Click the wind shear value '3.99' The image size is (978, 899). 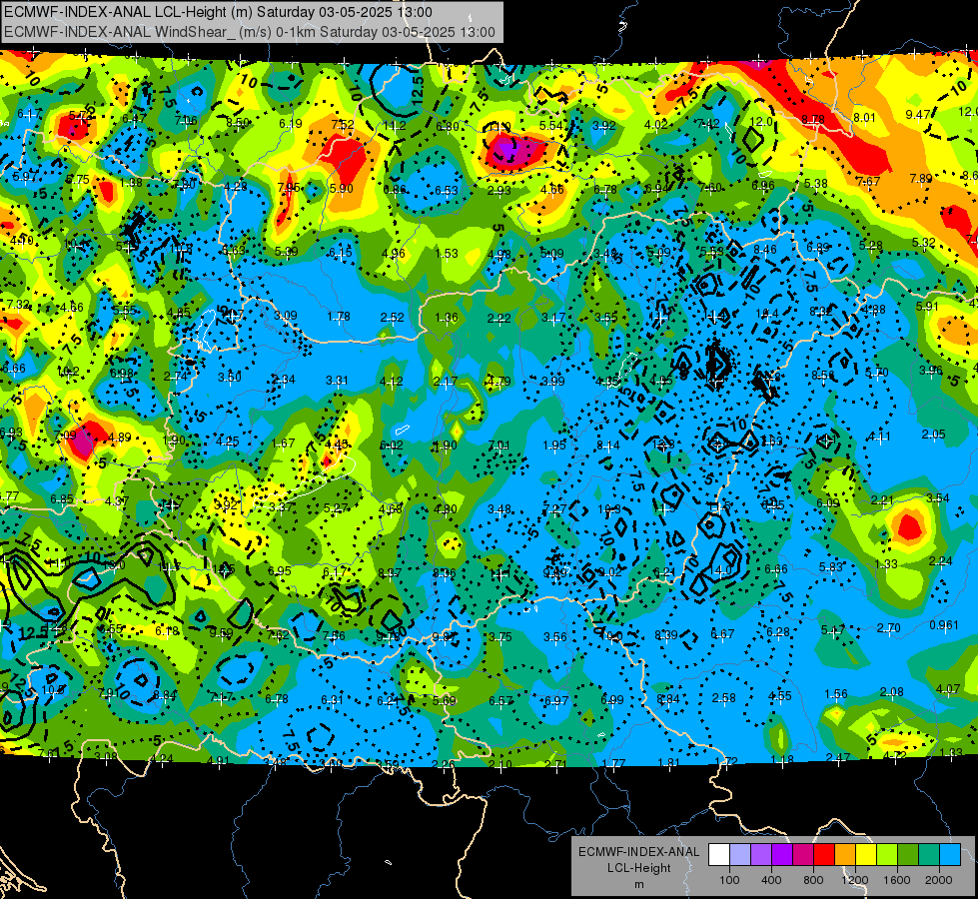pos(553,382)
